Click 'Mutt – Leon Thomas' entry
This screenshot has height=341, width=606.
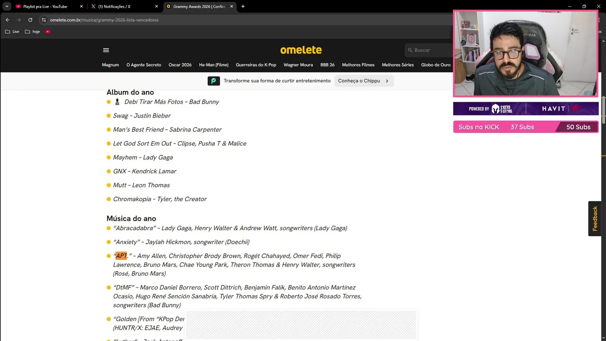(141, 185)
